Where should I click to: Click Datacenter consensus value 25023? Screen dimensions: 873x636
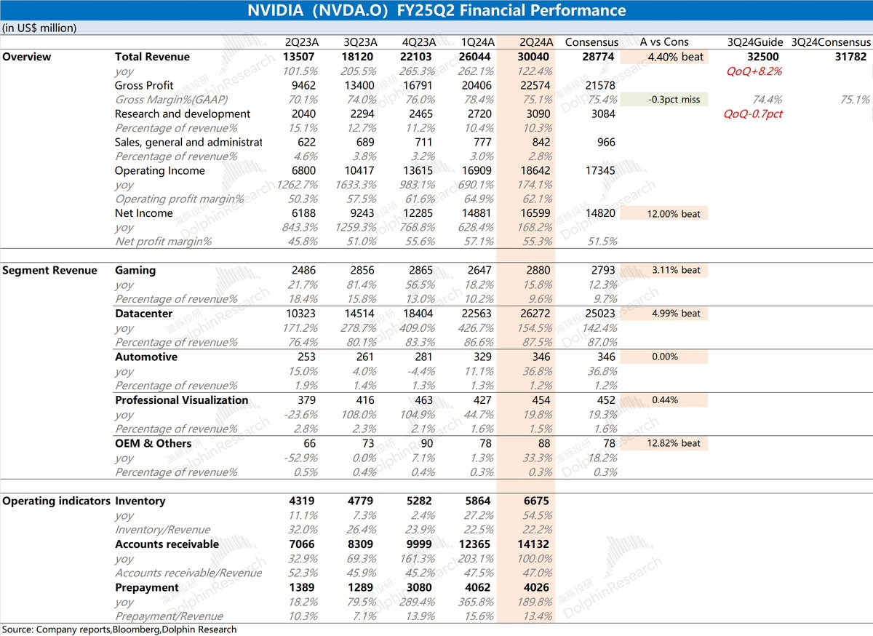(599, 313)
